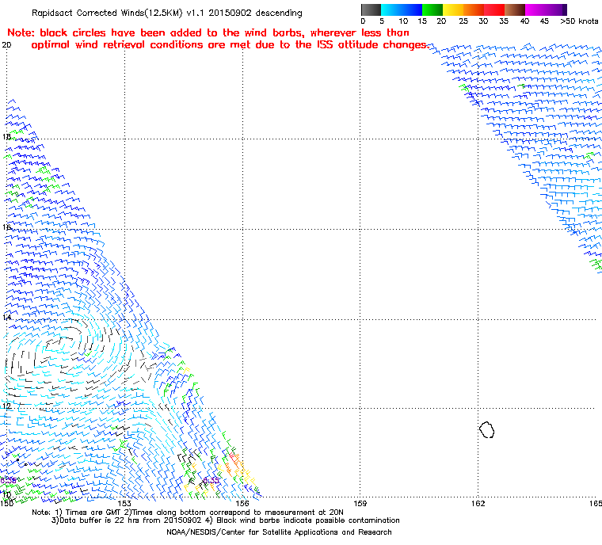Click the red 30-35 knots legend segment
Viewport: 602px width, 545px height.
point(494,10)
